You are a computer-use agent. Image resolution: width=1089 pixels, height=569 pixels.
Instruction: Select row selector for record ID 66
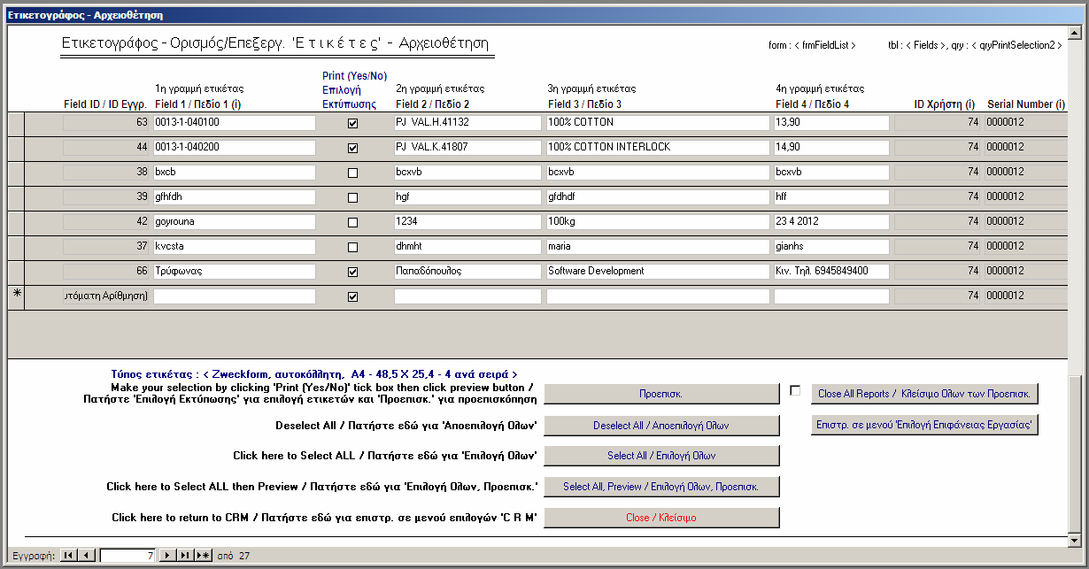point(16,272)
